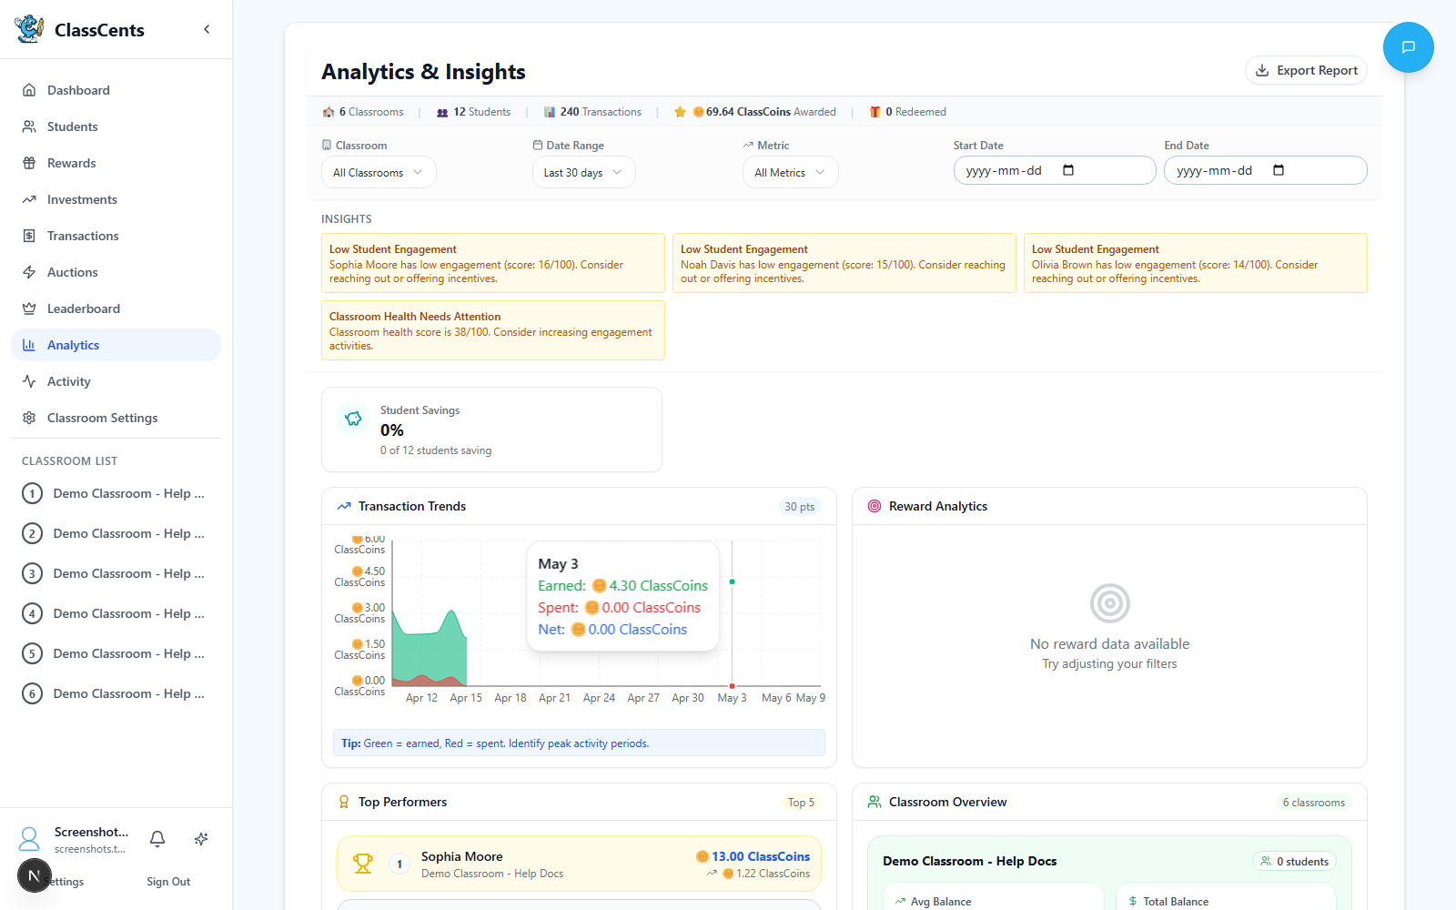Screen dimensions: 1456x910
Task: Click the user avatar icon
Action: click(x=29, y=838)
